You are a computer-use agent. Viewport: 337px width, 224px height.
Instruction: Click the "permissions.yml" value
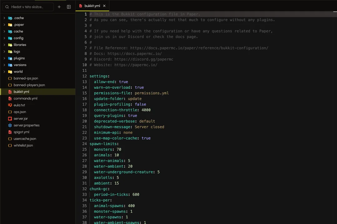point(152,93)
